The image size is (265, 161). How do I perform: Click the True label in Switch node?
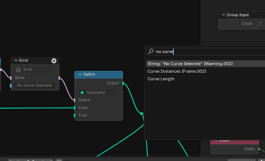tap(83, 115)
